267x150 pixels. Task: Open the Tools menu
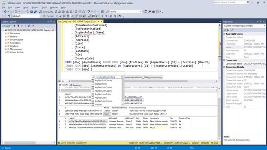tap(44, 7)
